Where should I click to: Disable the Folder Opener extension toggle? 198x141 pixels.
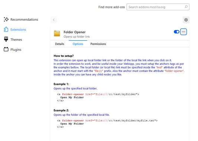[x=176, y=32]
